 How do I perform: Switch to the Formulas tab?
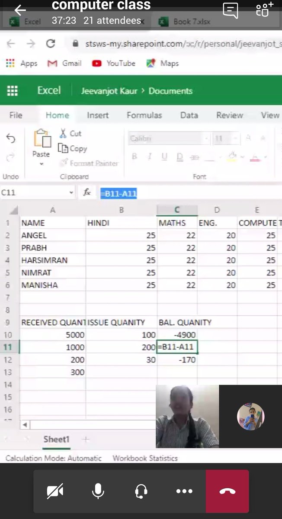144,115
